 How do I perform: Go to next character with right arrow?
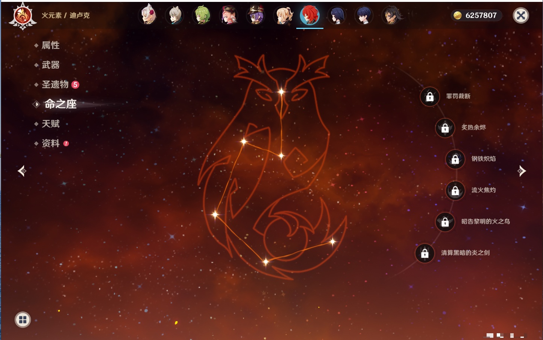(x=522, y=171)
